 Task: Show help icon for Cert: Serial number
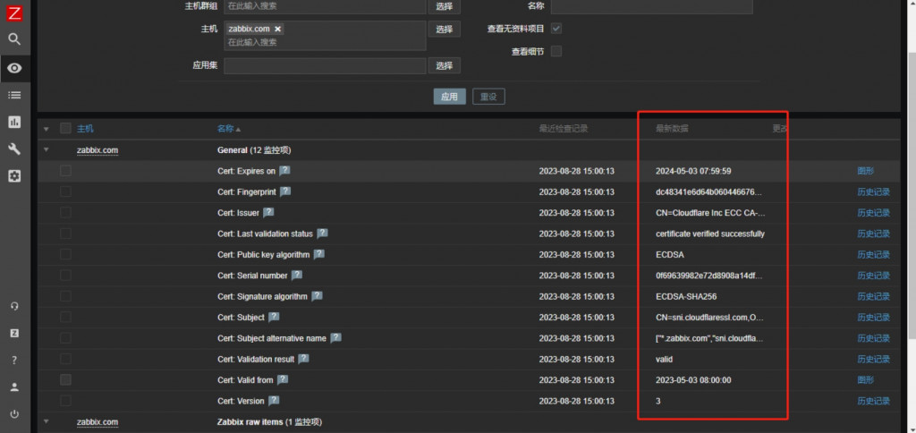[297, 276]
